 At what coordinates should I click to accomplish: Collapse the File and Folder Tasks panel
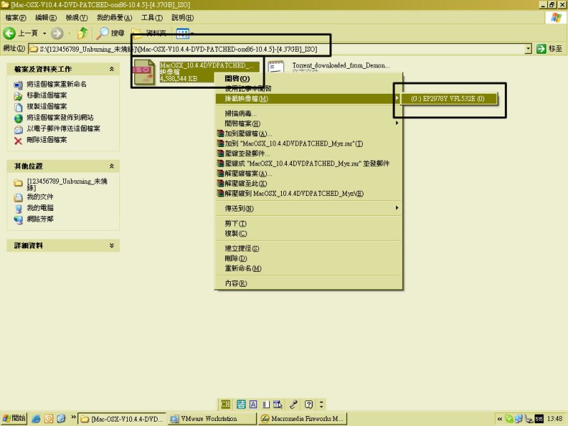pos(111,69)
